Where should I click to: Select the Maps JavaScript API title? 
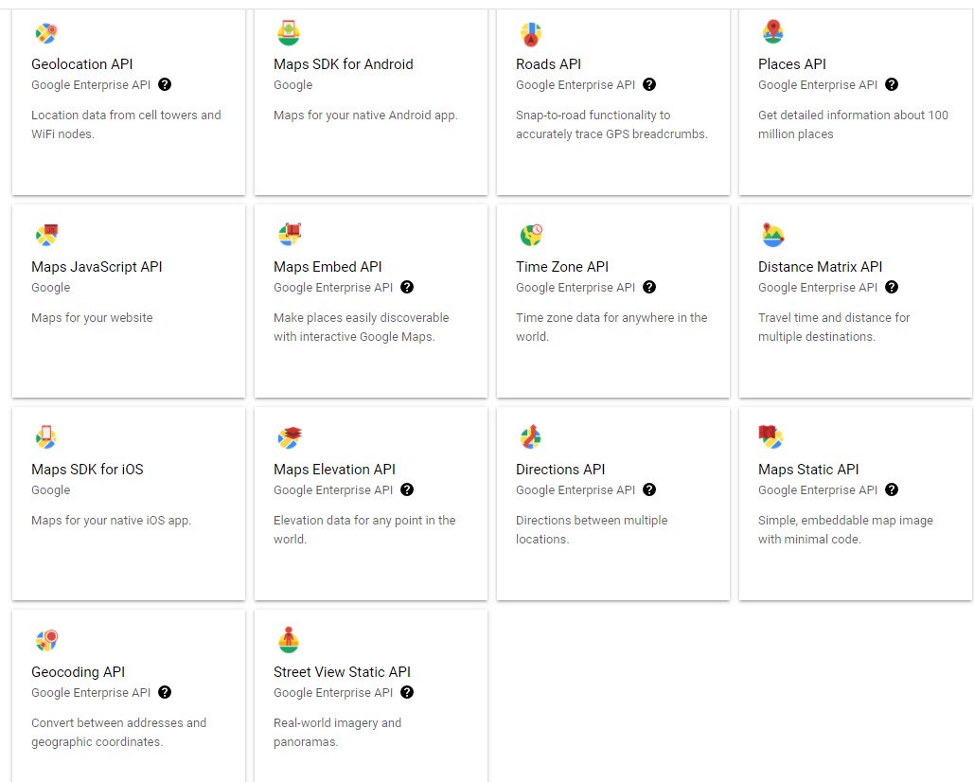(97, 266)
